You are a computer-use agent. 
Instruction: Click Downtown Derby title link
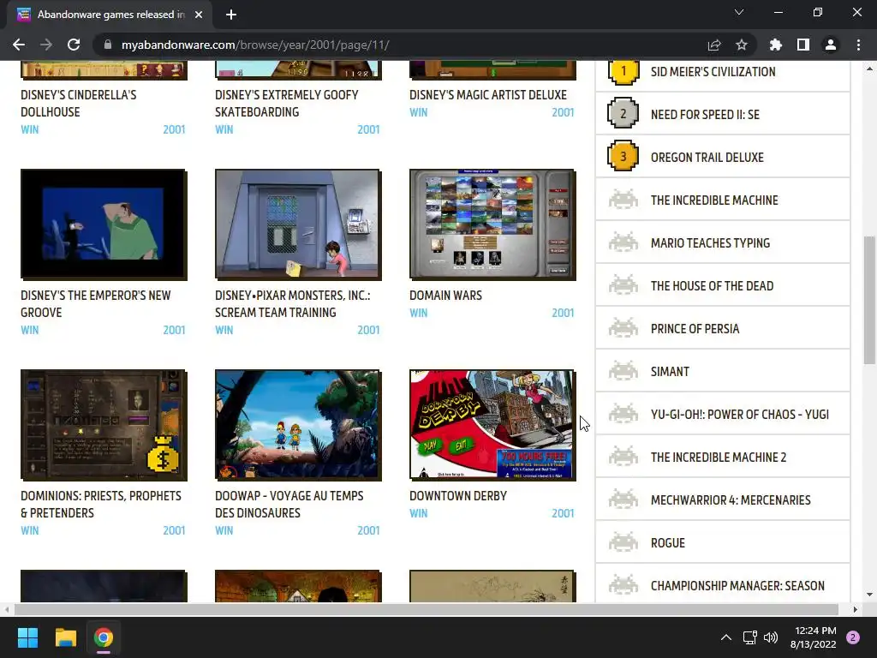tap(458, 496)
